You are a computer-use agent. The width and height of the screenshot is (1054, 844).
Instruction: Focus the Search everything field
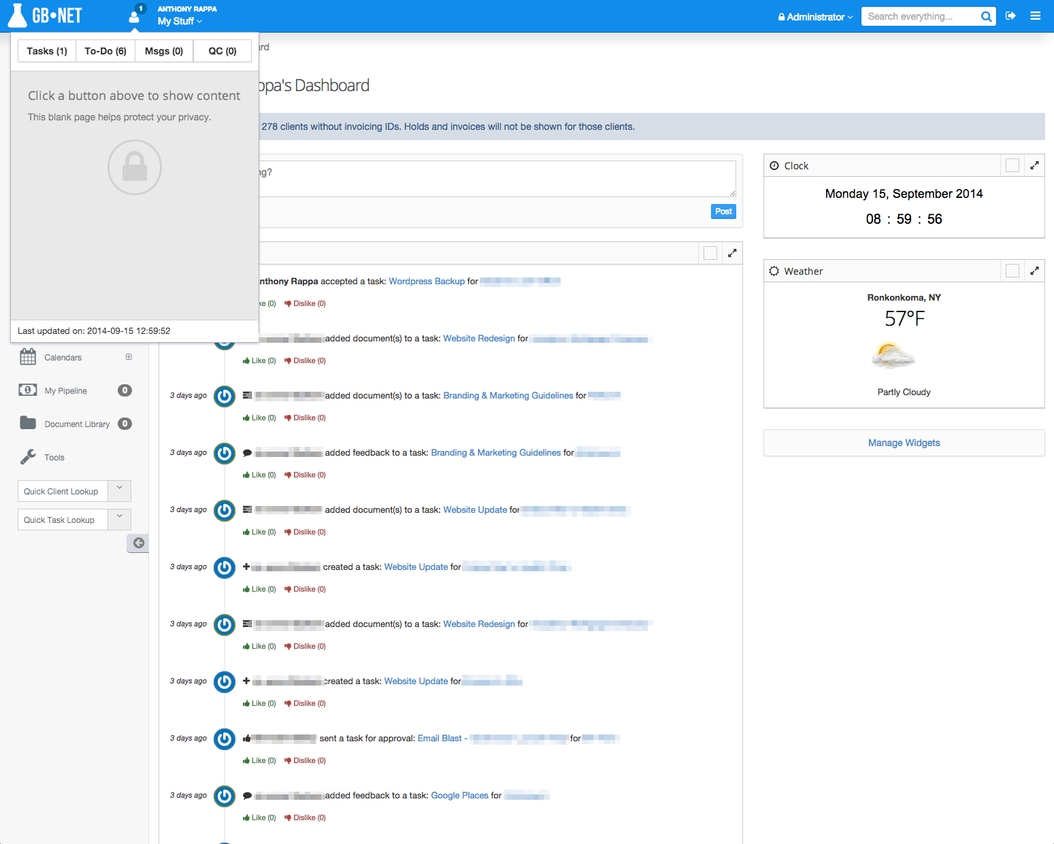click(x=920, y=16)
